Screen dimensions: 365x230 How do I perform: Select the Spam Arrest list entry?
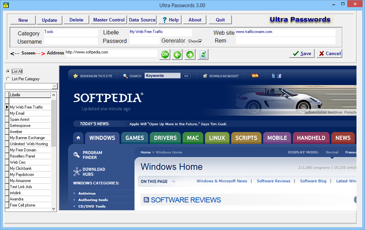pos(30,119)
